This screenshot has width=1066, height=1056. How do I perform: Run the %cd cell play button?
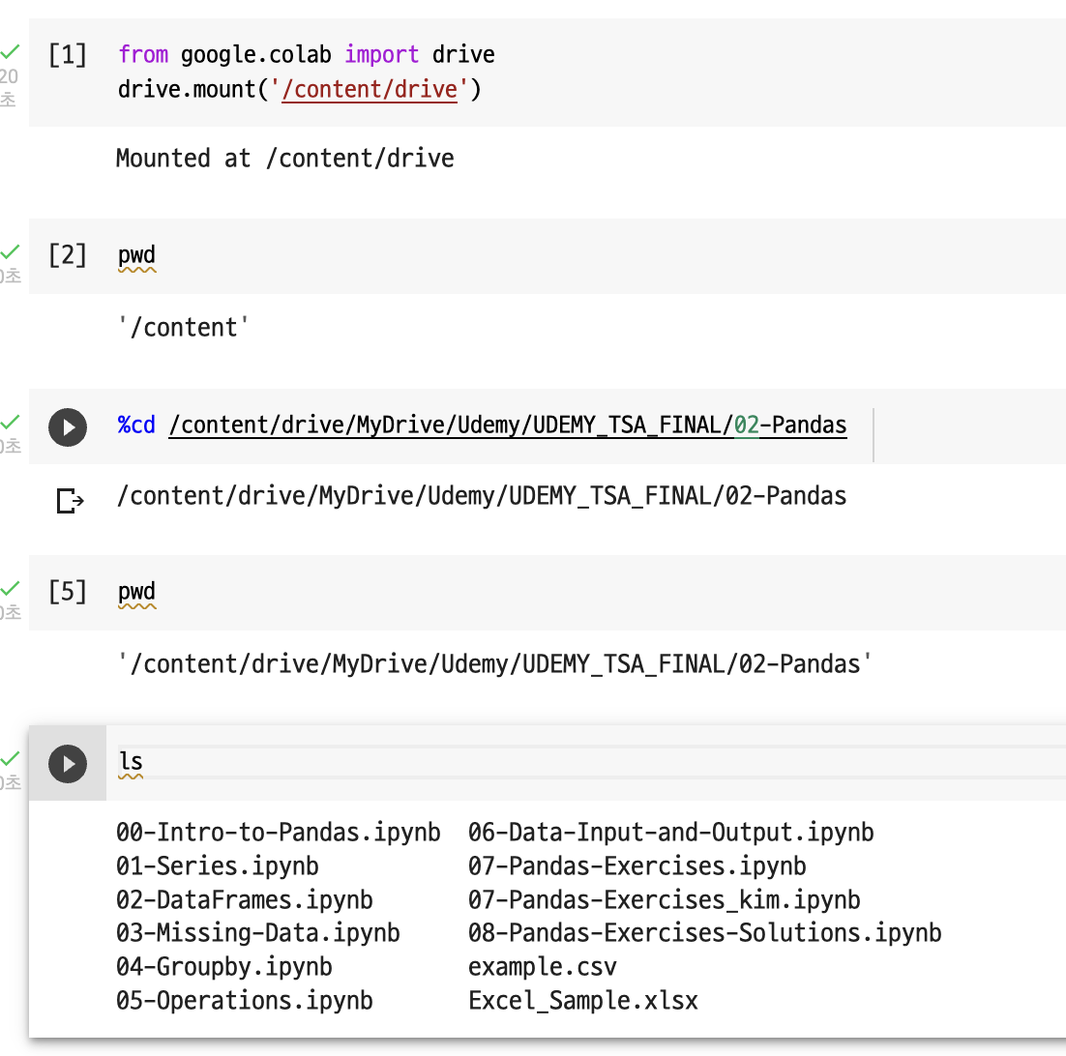click(x=68, y=427)
